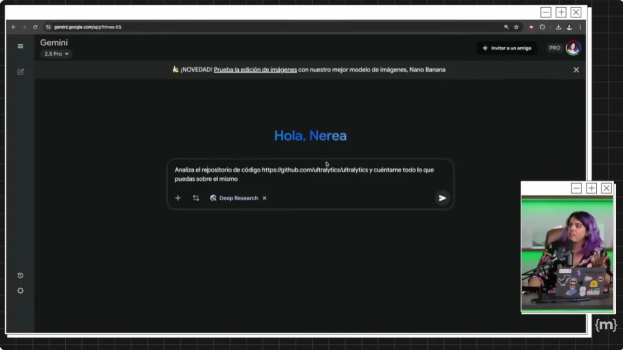Open the browser downloads icon

(558, 27)
